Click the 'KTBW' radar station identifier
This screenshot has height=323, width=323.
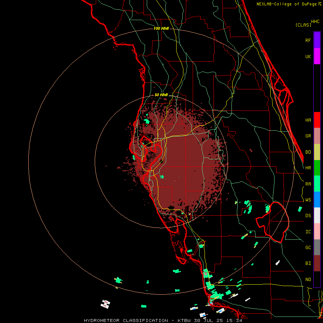pyautogui.click(x=184, y=320)
